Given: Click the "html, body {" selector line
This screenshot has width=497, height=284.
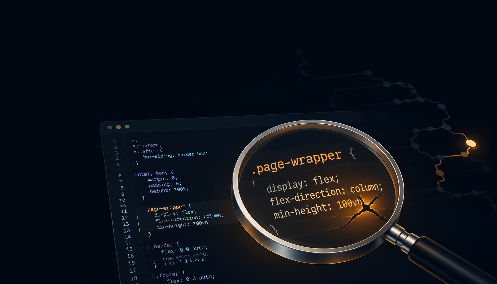Looking at the screenshot, I should (155, 173).
